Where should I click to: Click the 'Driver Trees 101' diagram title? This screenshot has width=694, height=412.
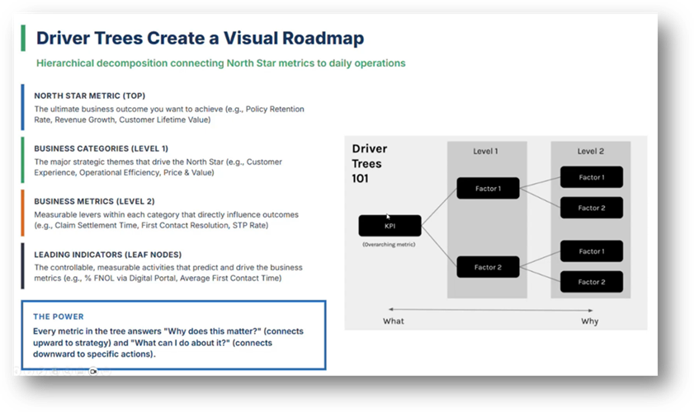pos(370,163)
